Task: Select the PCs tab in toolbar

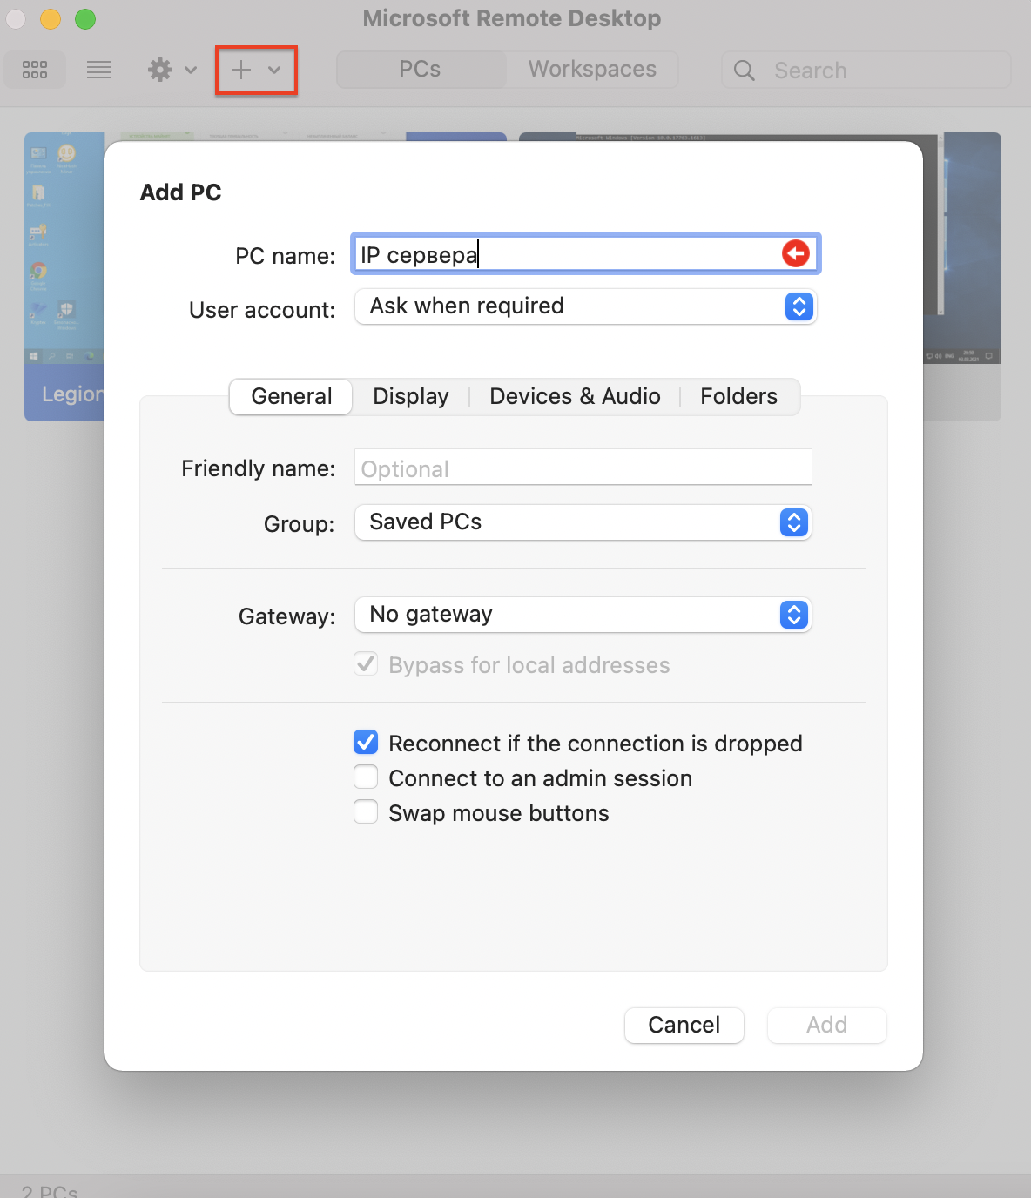Action: click(x=421, y=70)
